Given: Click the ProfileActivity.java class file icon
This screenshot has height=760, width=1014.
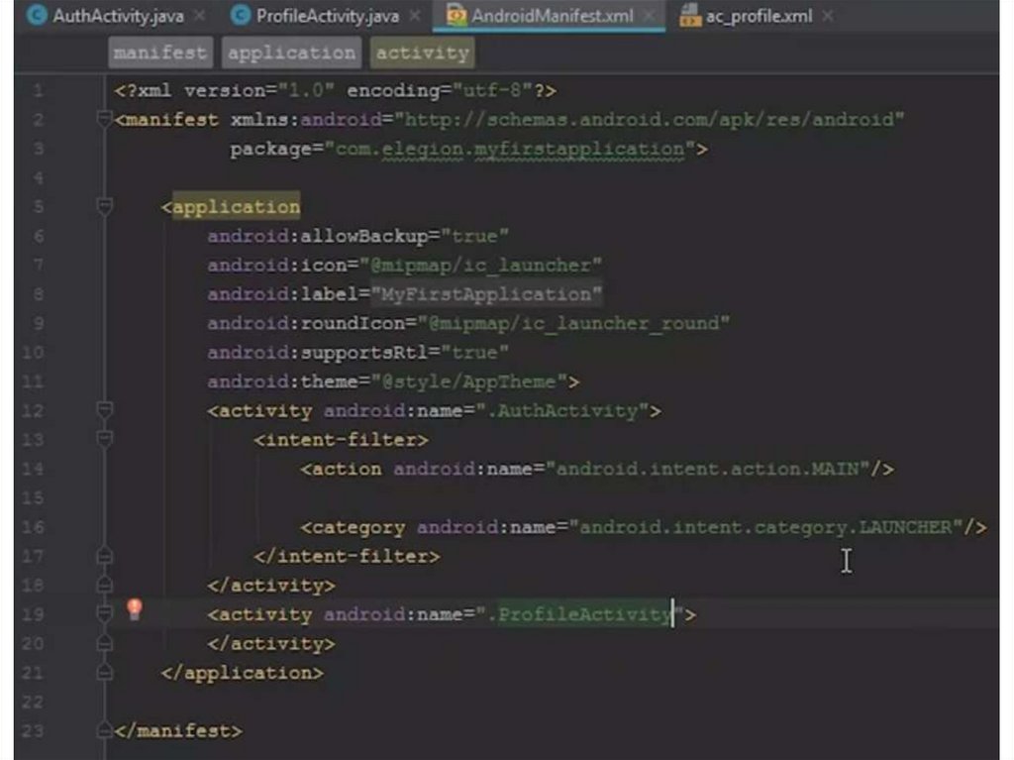Looking at the screenshot, I should point(240,16).
